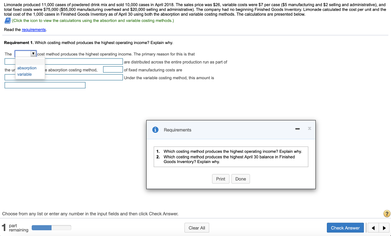Choose the blank option in dropdown list
391x236 pixels.
click(30, 61)
